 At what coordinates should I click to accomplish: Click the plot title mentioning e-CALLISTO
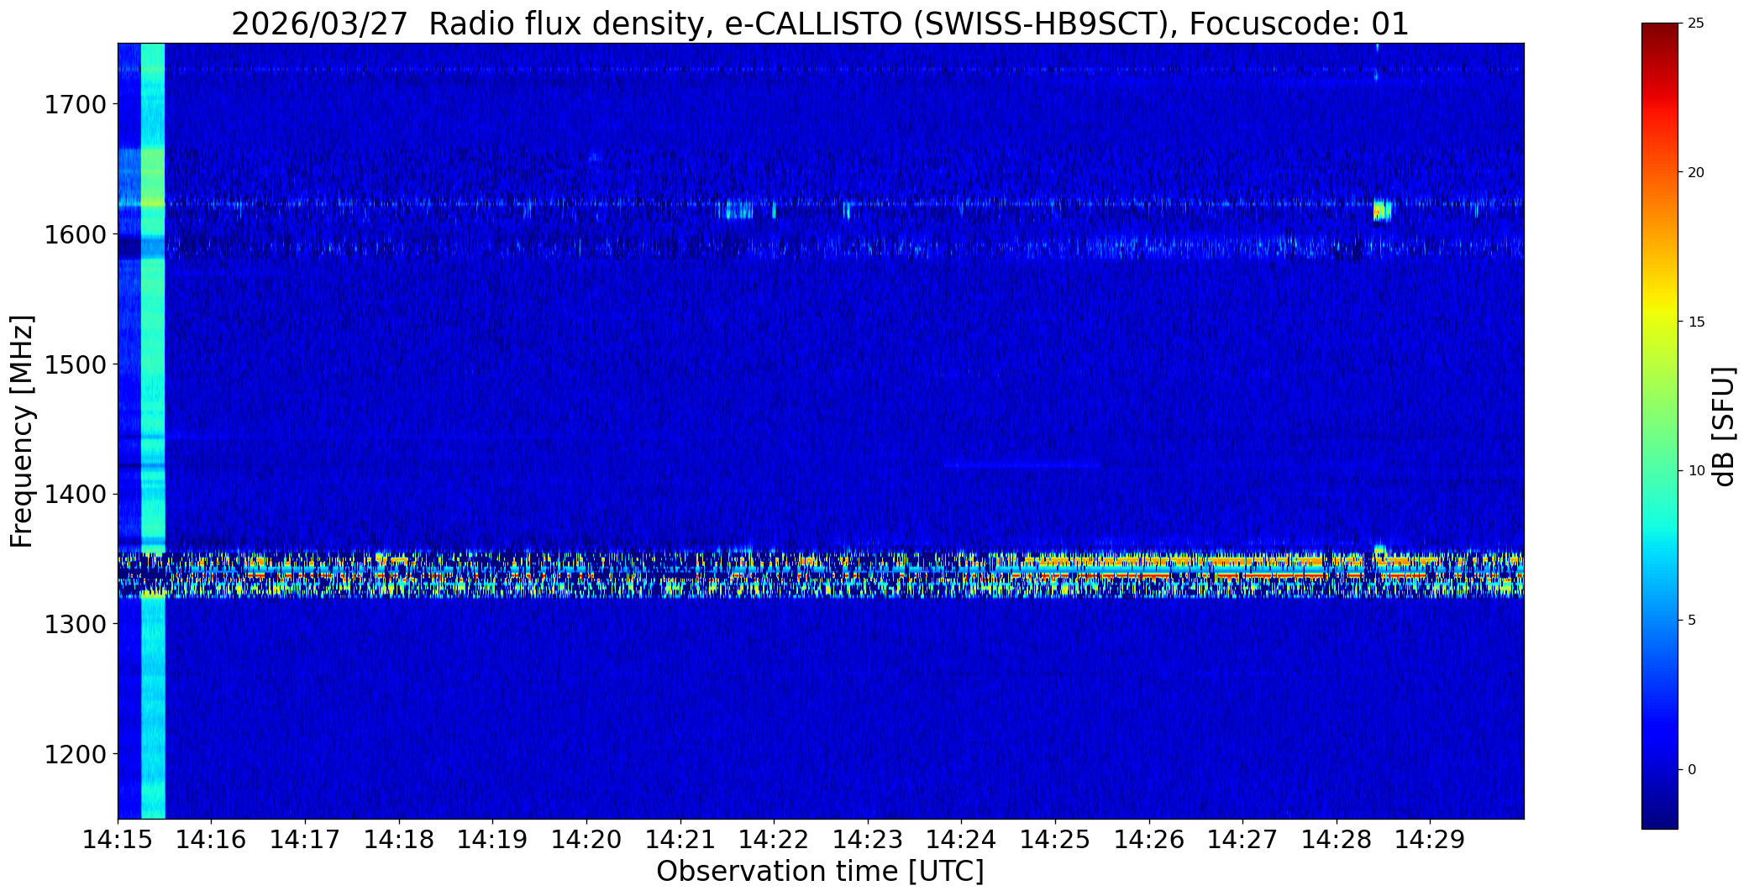click(820, 24)
